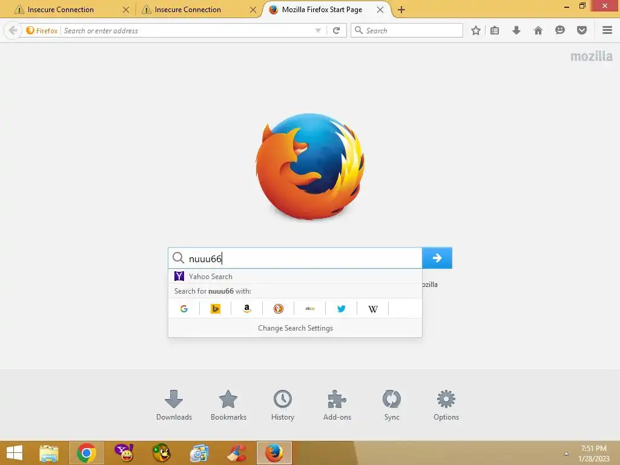Open File Explorer from taskbar

coord(49,453)
